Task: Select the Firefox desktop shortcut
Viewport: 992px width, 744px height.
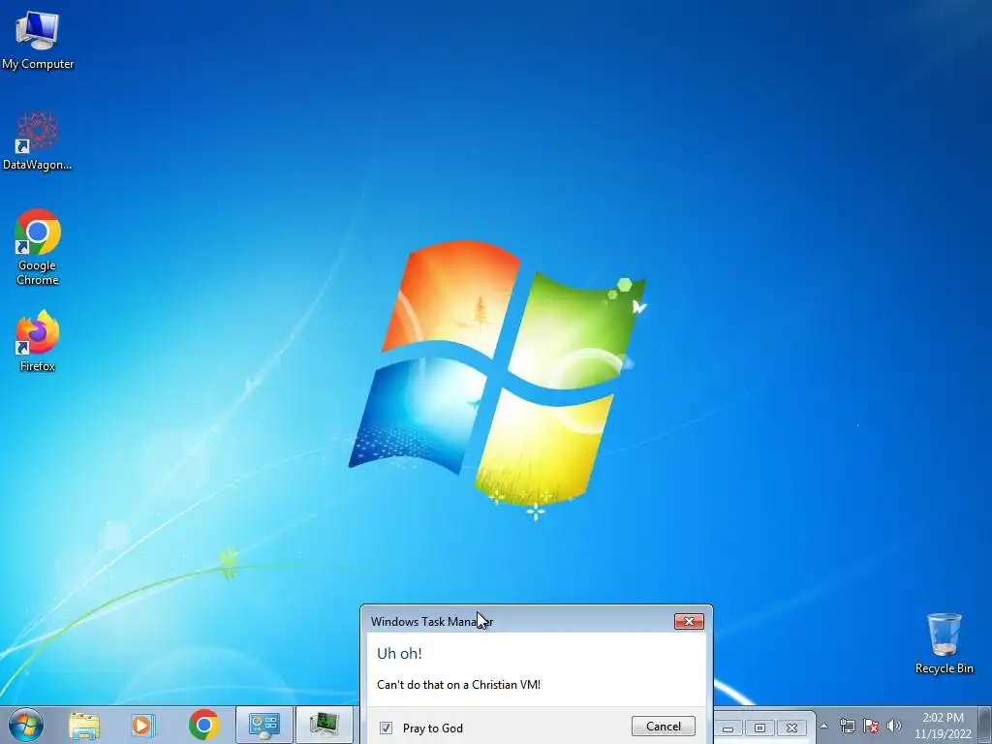Action: (x=38, y=341)
